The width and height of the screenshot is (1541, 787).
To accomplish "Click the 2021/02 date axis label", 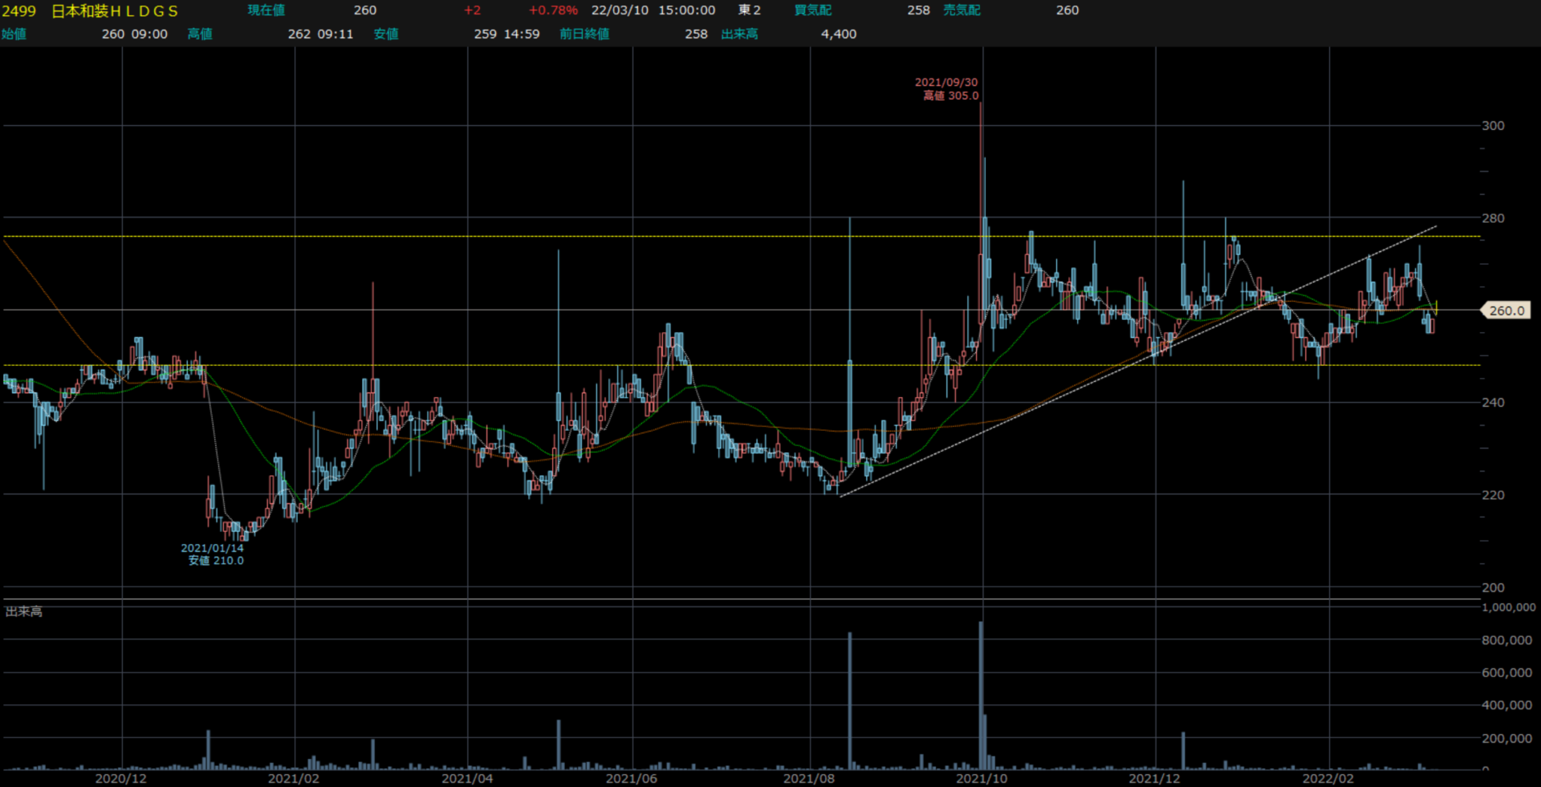I will click(x=294, y=778).
